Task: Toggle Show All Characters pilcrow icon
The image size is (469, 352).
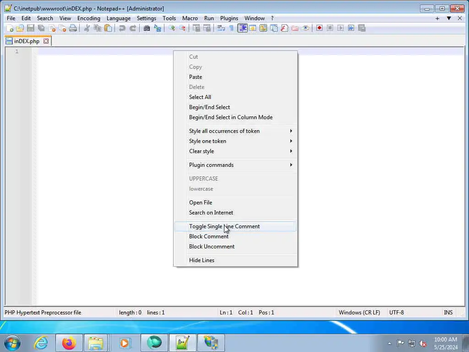Action: click(x=231, y=28)
